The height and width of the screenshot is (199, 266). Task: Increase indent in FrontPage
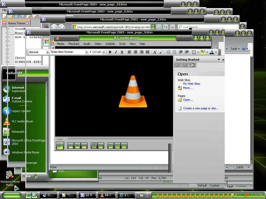click(187, 52)
